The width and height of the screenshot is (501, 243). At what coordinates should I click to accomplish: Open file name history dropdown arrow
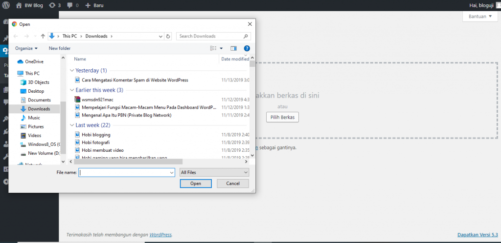(172, 172)
